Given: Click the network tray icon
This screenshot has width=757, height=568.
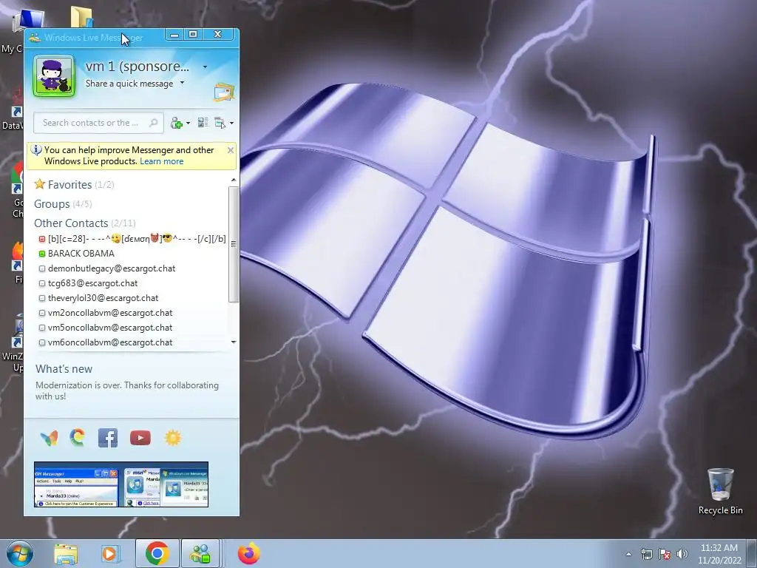Looking at the screenshot, I should (646, 554).
